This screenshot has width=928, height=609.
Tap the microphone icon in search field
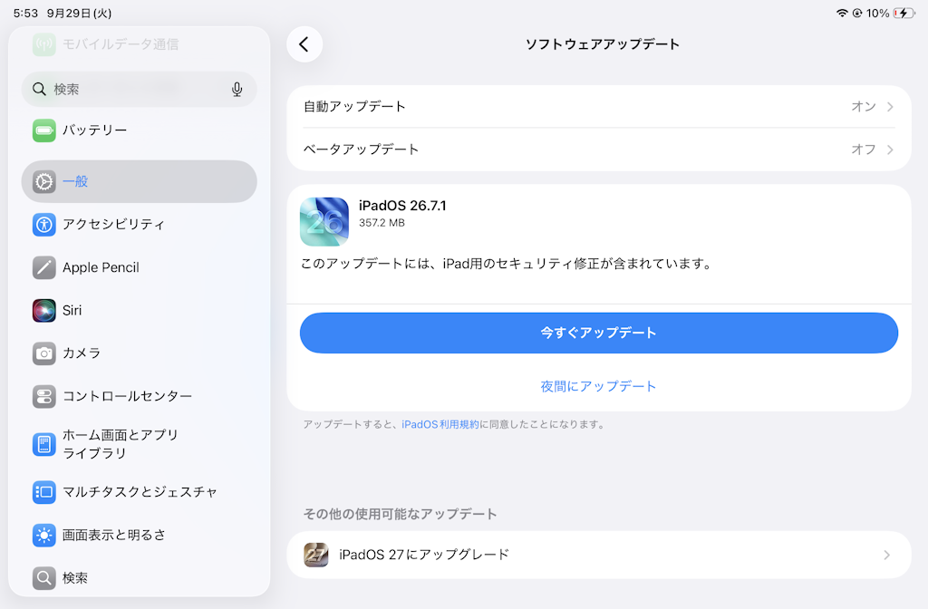pos(237,90)
